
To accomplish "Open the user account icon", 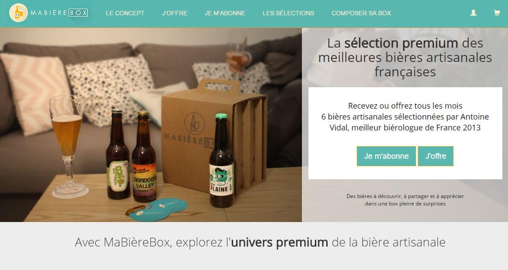I will [473, 13].
